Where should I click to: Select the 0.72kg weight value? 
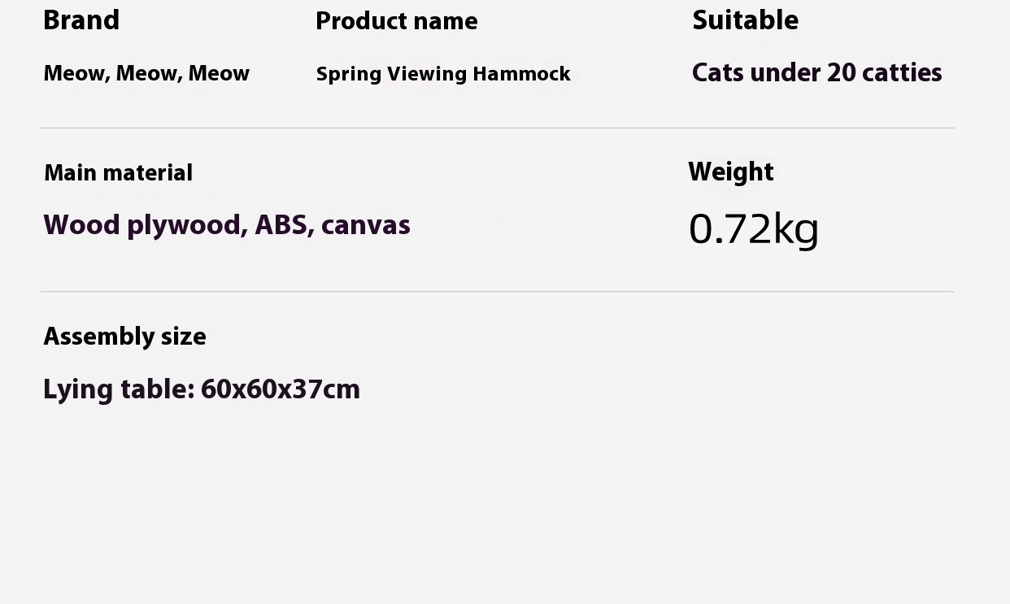coord(754,228)
